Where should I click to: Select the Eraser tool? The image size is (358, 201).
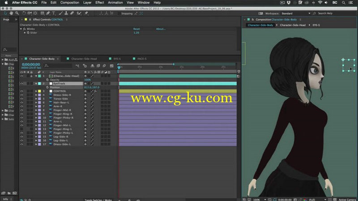[72, 13]
